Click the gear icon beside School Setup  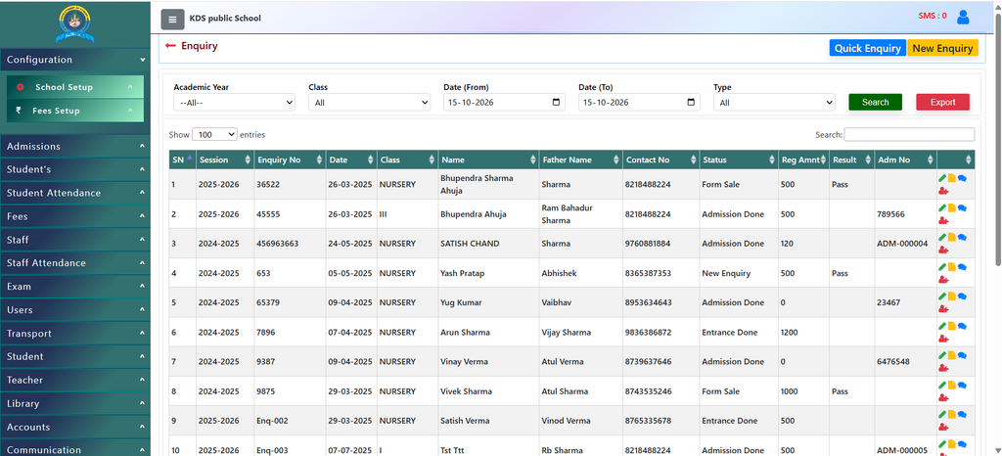point(20,87)
